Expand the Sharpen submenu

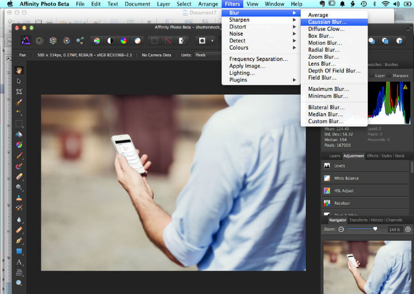(239, 20)
